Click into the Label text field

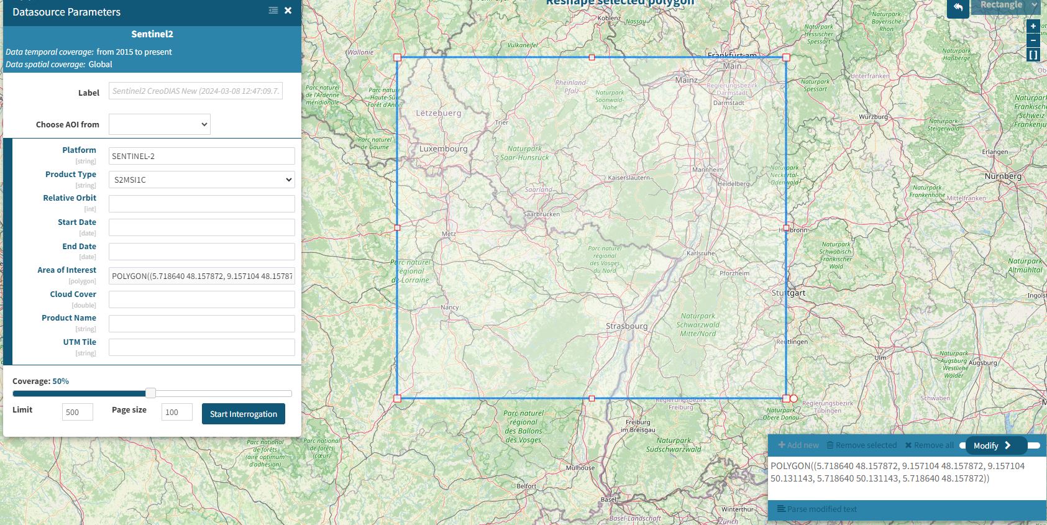[196, 91]
